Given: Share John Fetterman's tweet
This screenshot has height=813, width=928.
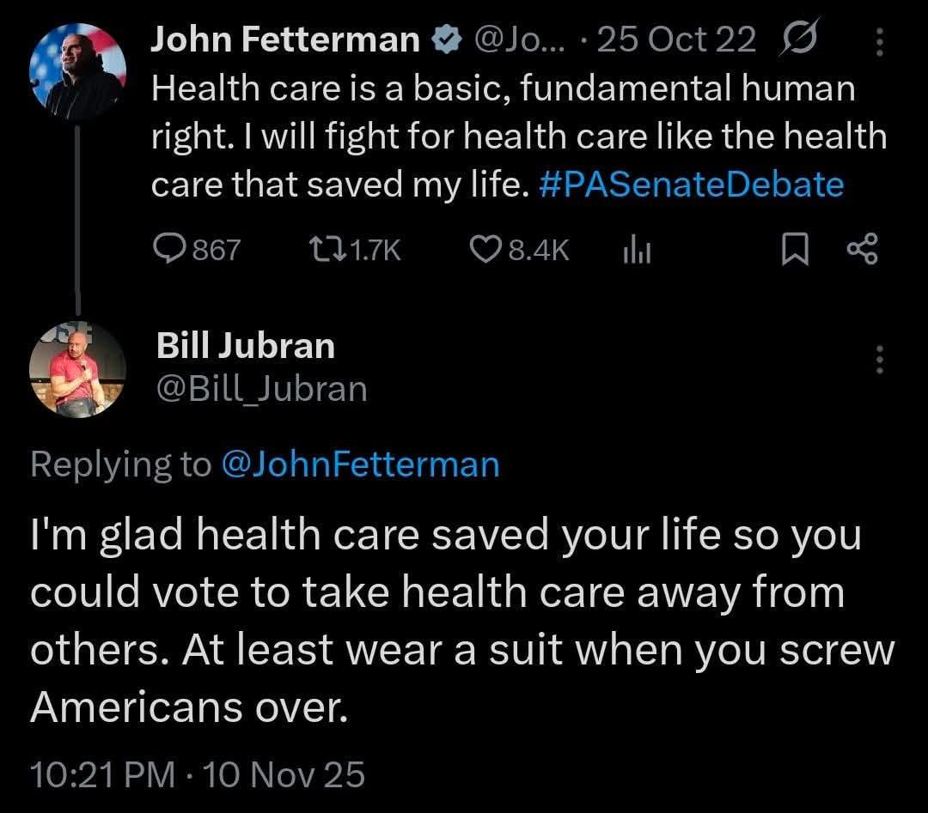Looking at the screenshot, I should 861,250.
